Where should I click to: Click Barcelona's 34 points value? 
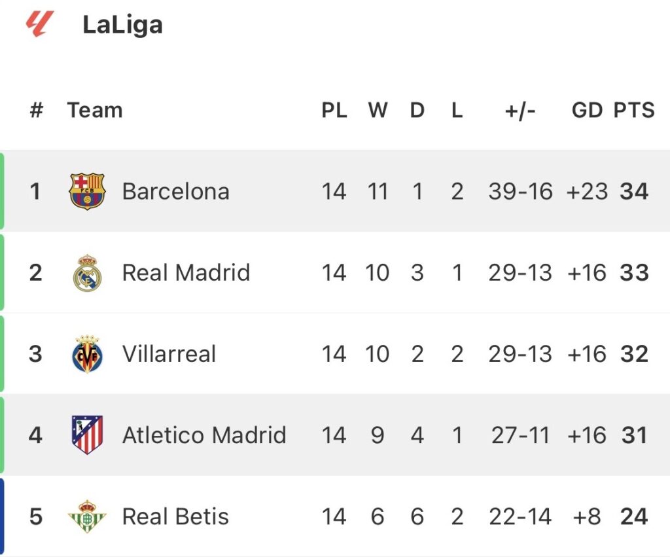click(634, 191)
